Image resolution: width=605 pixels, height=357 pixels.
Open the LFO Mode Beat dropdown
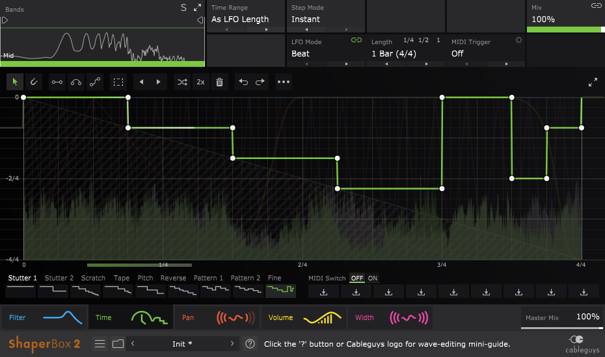[x=301, y=53]
